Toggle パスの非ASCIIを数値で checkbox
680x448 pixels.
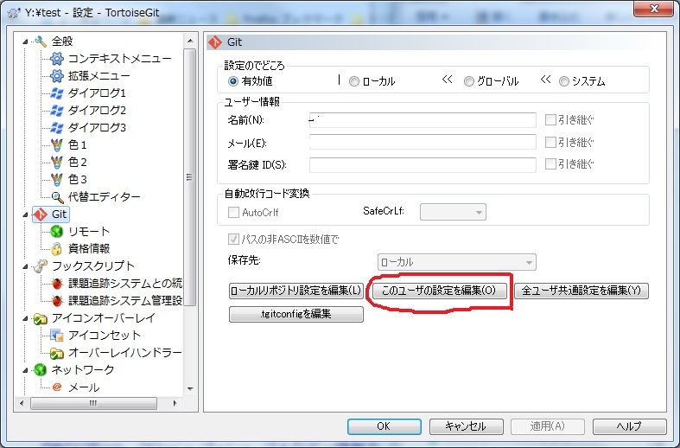coord(233,240)
